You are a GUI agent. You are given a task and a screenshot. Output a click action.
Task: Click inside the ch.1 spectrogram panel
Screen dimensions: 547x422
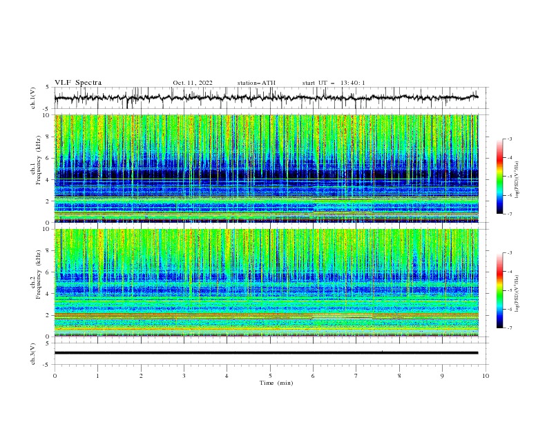point(267,168)
